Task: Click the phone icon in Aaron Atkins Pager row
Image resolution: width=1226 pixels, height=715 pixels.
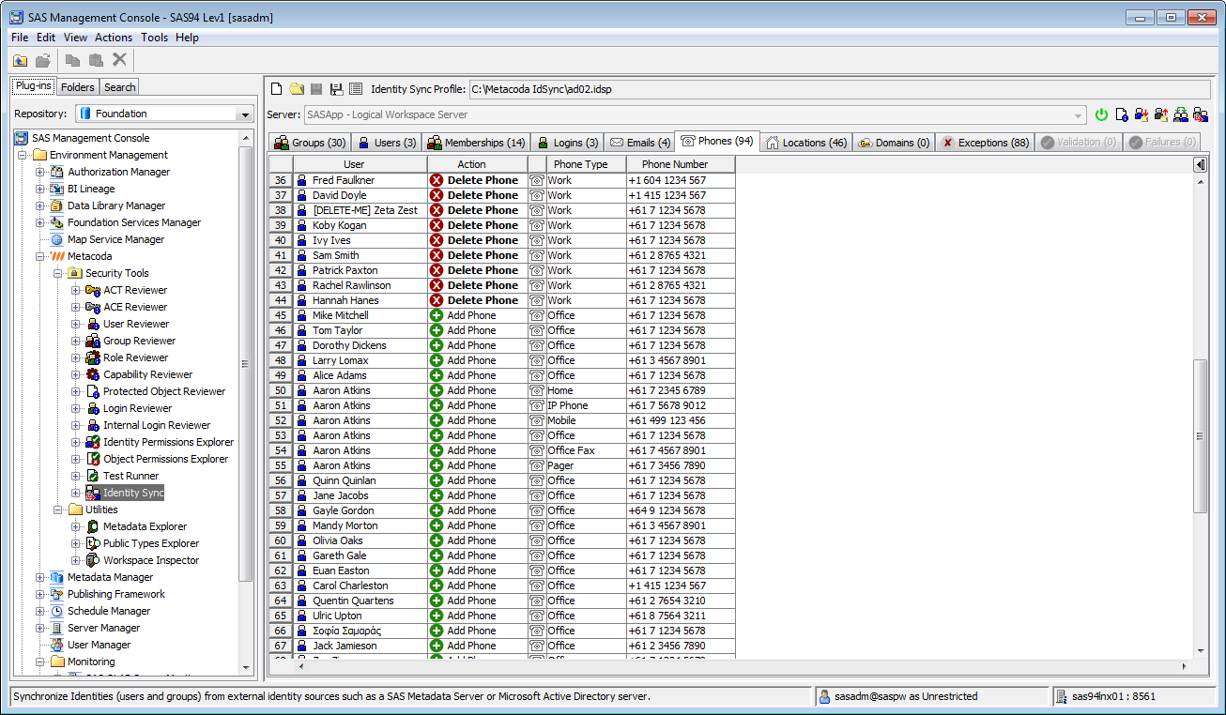Action: [x=537, y=465]
